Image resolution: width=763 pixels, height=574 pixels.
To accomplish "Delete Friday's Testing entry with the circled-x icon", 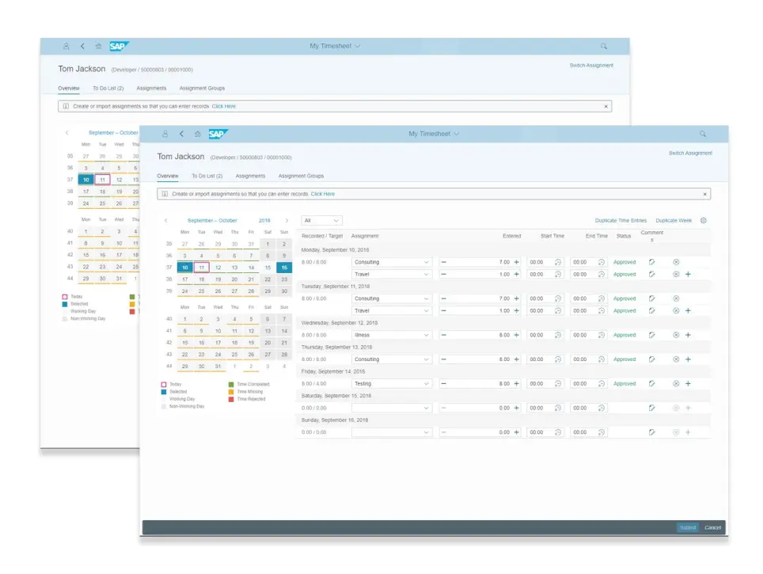I will [x=676, y=384].
